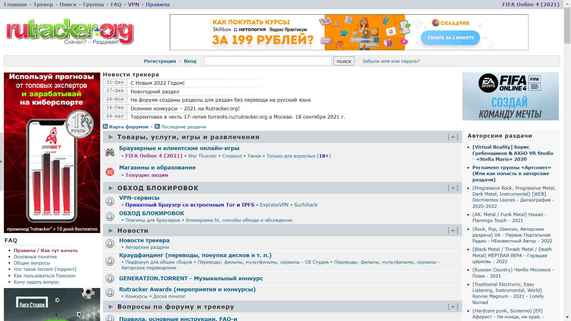Click the forum icon beside Новости трекера forum

click(110, 243)
